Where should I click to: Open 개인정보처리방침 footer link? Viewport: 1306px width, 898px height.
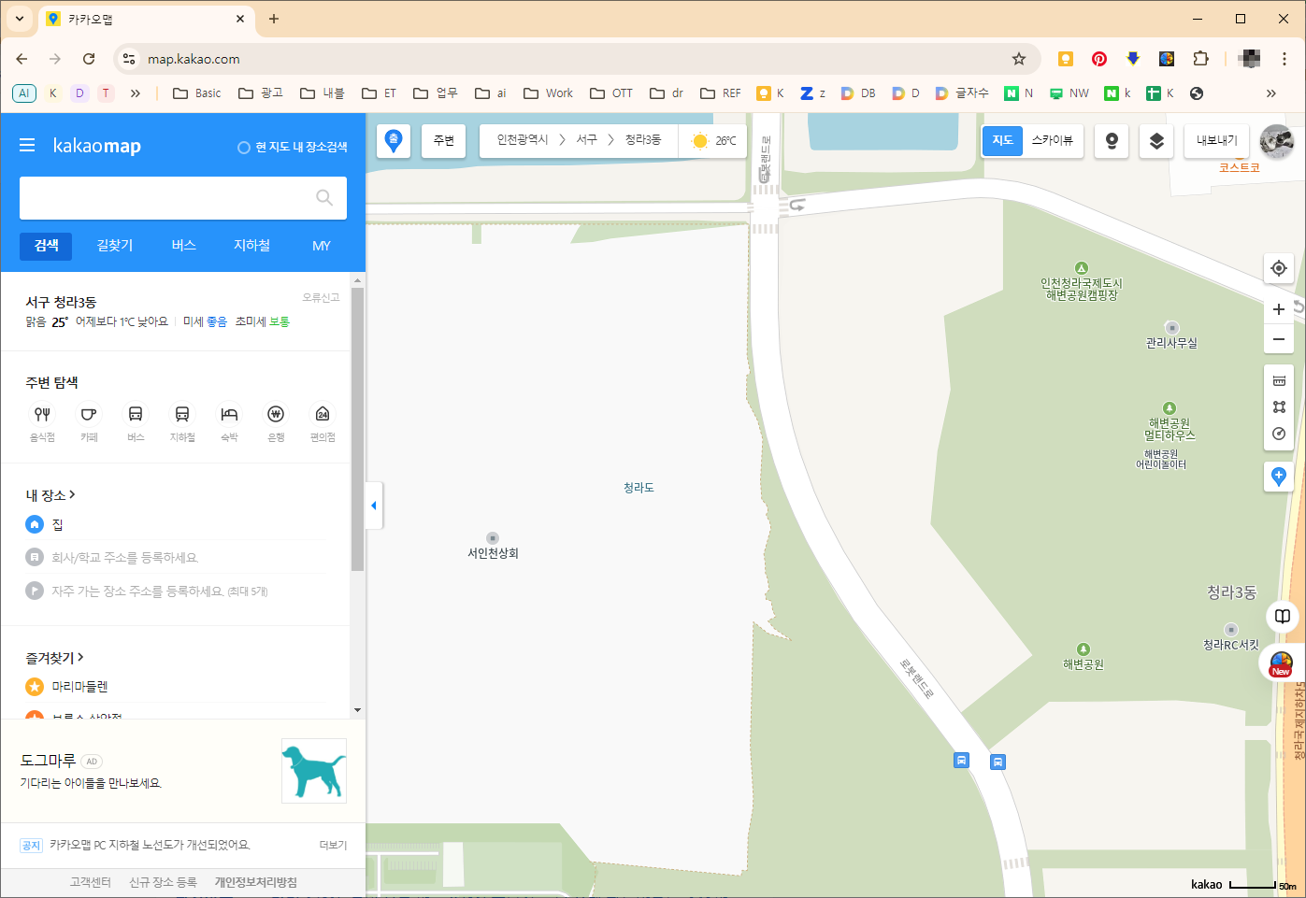(x=256, y=882)
